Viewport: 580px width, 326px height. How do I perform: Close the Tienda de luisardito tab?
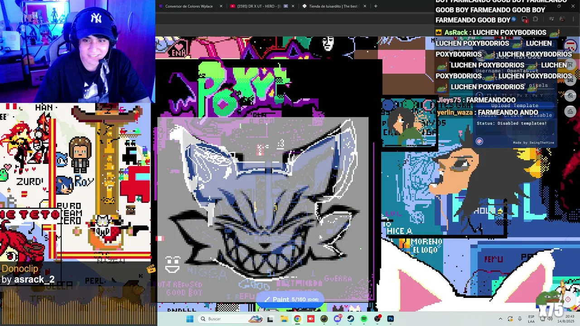(365, 6)
